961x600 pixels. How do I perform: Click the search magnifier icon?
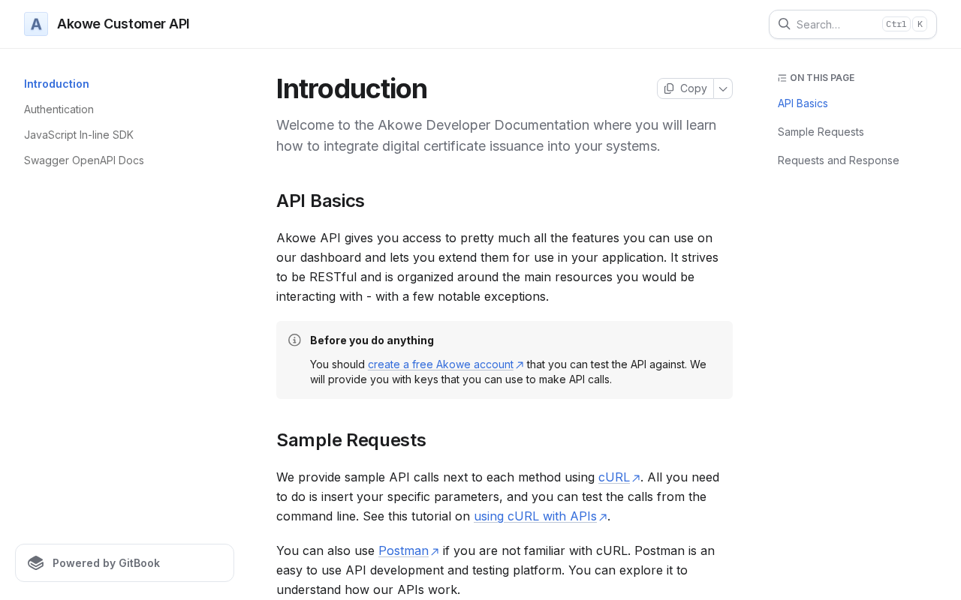click(x=784, y=24)
